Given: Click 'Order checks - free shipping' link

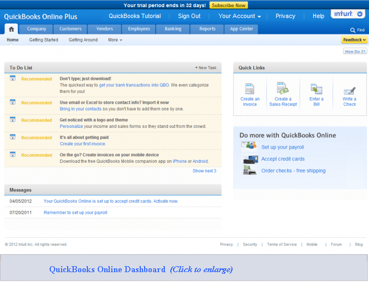Looking at the screenshot, I should [294, 171].
